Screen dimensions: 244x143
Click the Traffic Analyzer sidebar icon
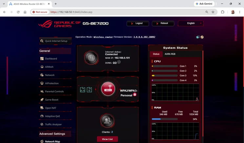[42, 124]
